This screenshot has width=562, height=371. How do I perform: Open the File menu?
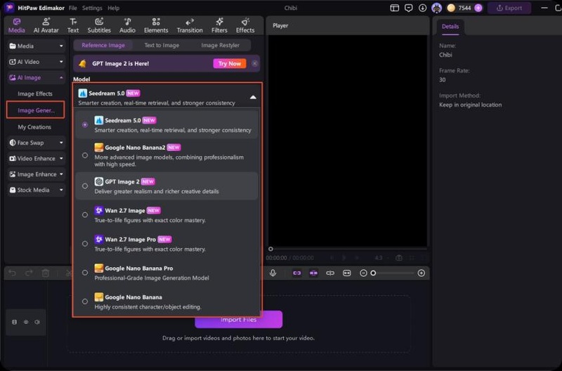(x=73, y=8)
